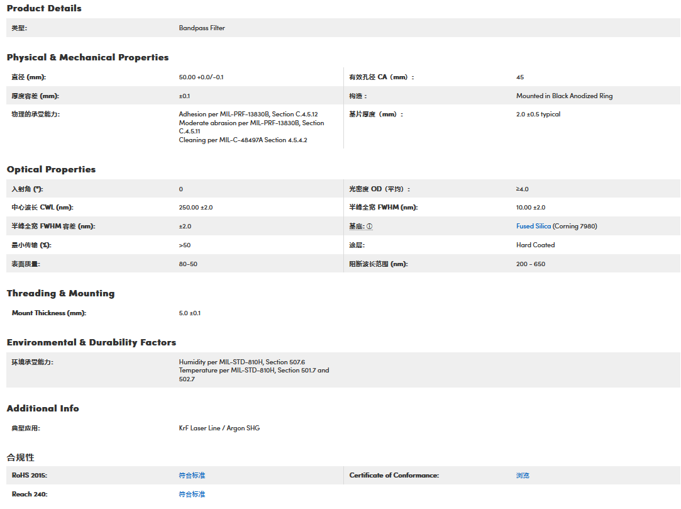Click the 光密度 OD value ≥4.0
Screen dimensions: 681x509
(x=522, y=189)
